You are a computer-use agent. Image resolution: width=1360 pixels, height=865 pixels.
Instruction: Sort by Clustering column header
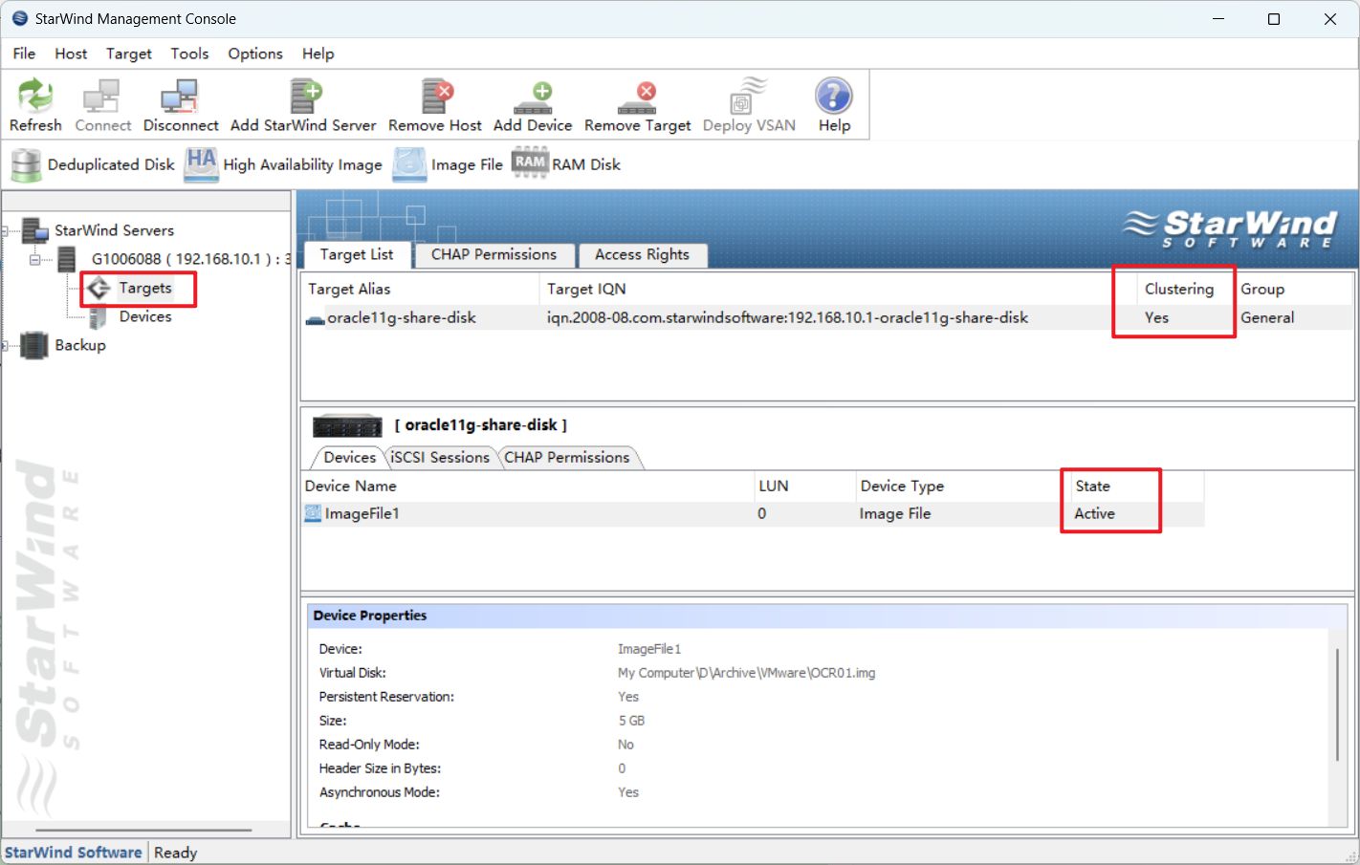coord(1186,289)
